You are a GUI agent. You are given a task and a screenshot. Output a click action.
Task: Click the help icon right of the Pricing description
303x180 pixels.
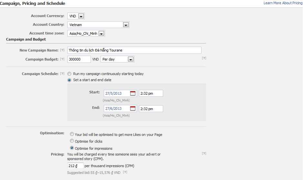[204, 154]
